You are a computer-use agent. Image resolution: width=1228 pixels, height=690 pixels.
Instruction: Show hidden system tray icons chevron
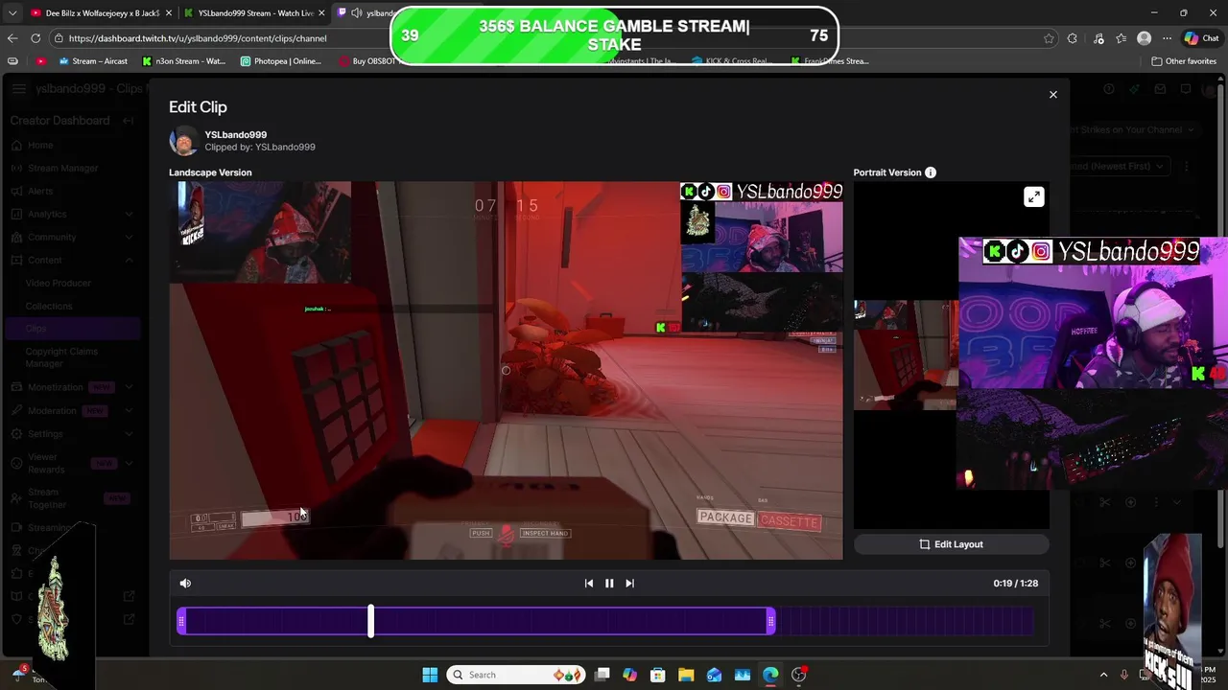pyautogui.click(x=1103, y=675)
